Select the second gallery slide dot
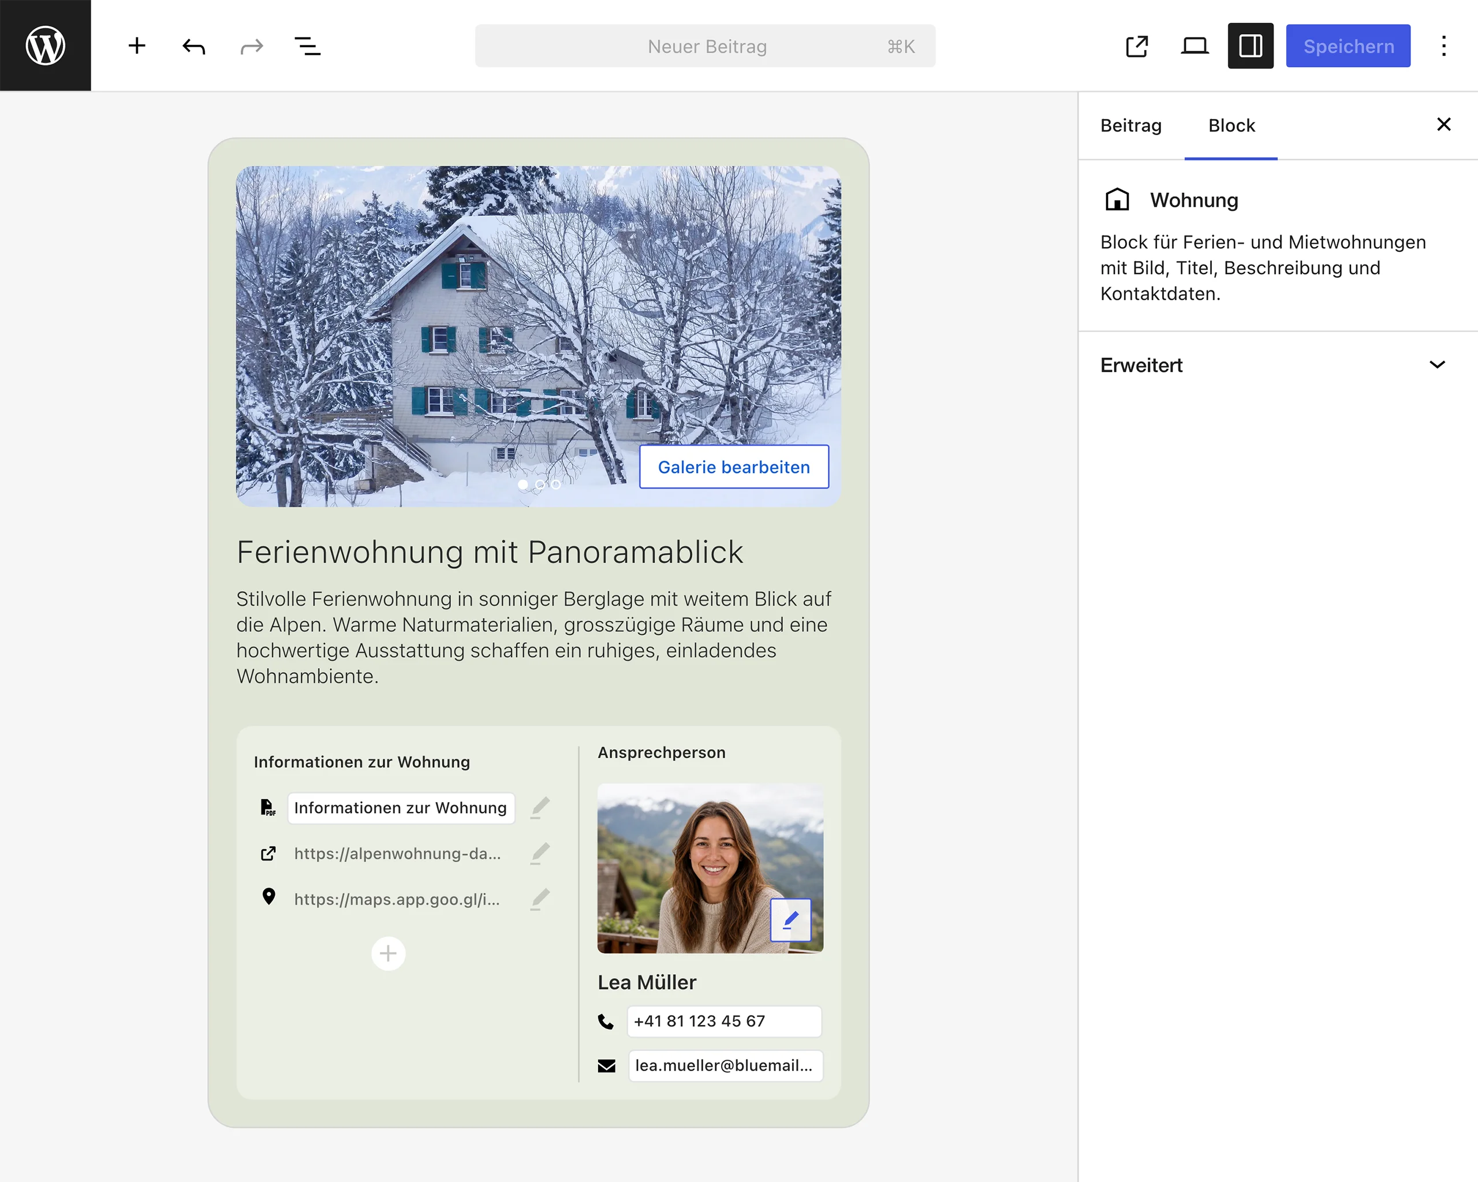 539,484
